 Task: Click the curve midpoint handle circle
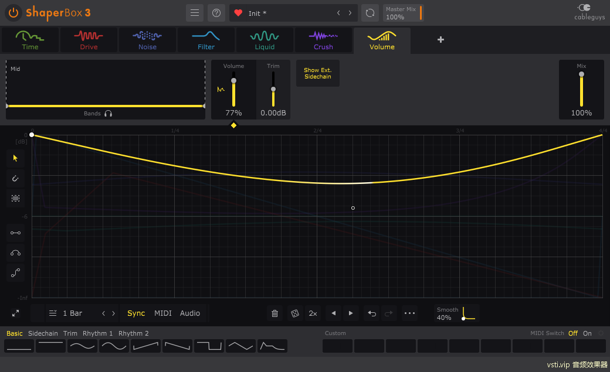[353, 208]
